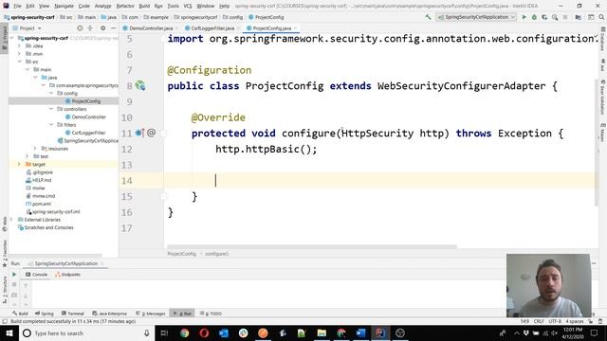Screen dimensions: 607x341
Task: Expand the target folder
Action: (19, 164)
